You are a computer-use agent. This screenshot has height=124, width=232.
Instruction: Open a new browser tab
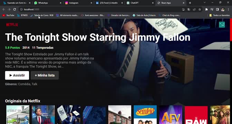click(190, 3)
